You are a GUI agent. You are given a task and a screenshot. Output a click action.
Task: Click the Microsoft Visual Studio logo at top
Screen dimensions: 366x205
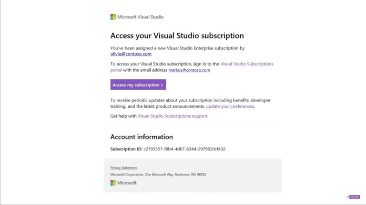coord(137,17)
